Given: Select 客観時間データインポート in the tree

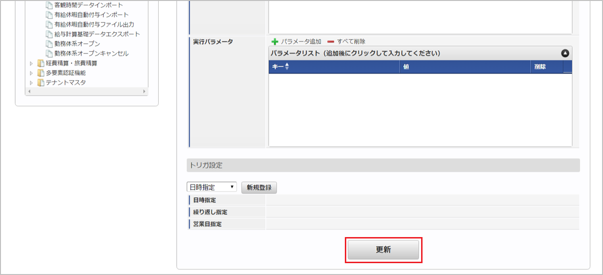Looking at the screenshot, I should (x=89, y=5).
